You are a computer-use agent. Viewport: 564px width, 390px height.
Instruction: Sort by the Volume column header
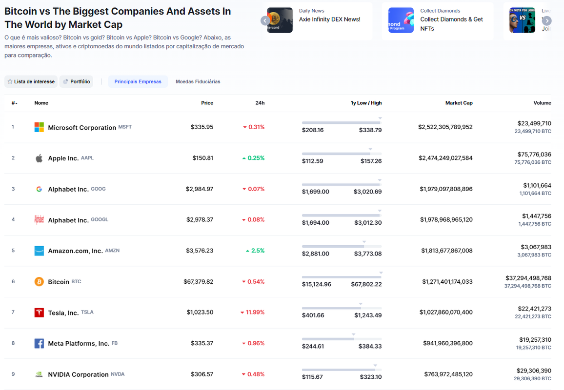pos(543,103)
